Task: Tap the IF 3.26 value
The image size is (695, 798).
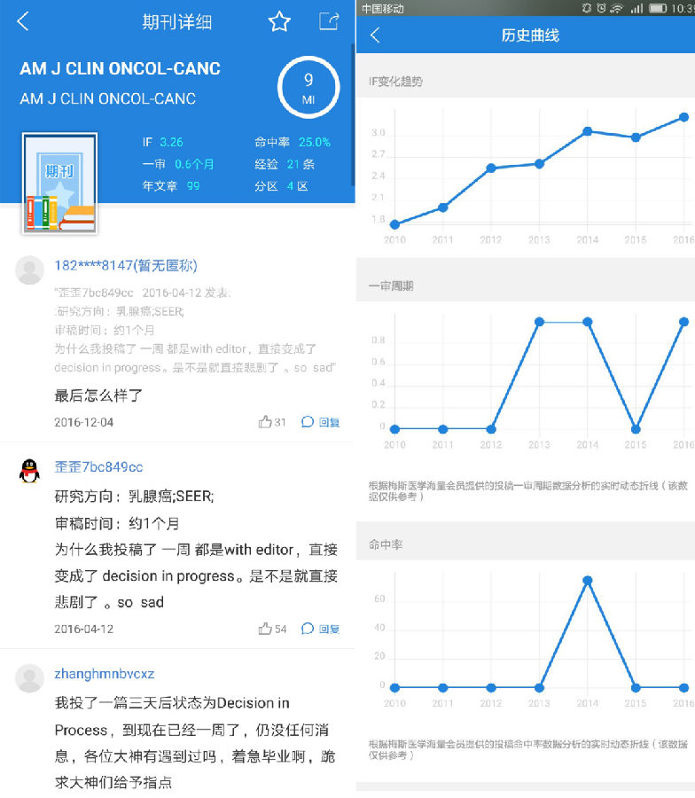Action: coord(171,142)
